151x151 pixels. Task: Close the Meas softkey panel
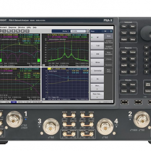click(x=111, y=31)
